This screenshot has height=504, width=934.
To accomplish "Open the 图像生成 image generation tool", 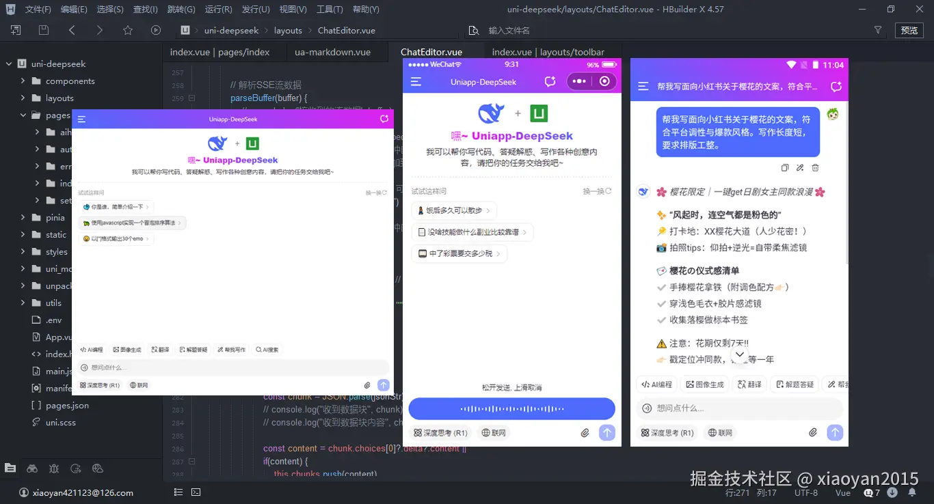I will tap(127, 349).
